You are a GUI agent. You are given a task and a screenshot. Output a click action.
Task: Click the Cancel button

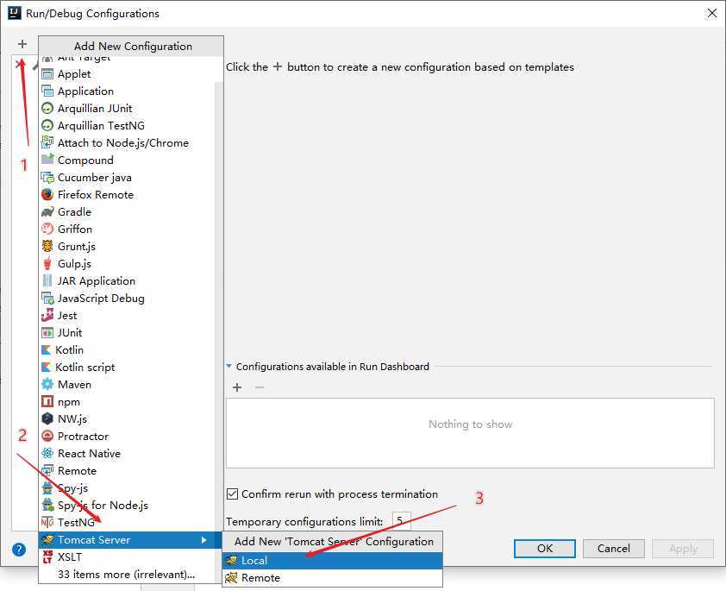pos(614,549)
